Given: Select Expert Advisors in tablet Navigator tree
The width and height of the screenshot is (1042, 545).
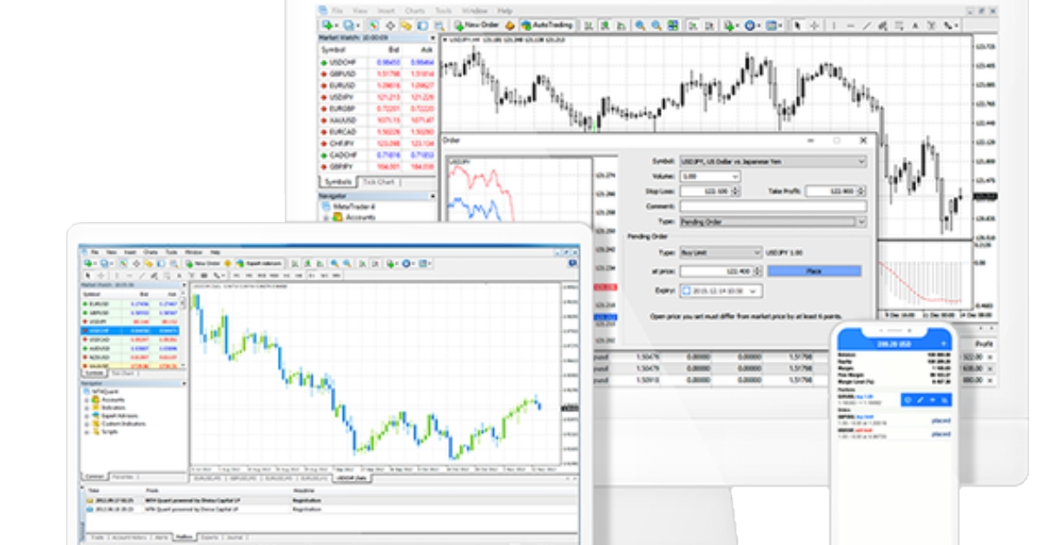Looking at the screenshot, I should (119, 416).
